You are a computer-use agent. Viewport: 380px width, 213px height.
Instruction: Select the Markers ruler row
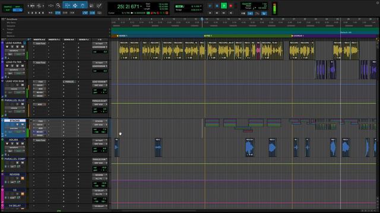pyautogui.click(x=11, y=36)
